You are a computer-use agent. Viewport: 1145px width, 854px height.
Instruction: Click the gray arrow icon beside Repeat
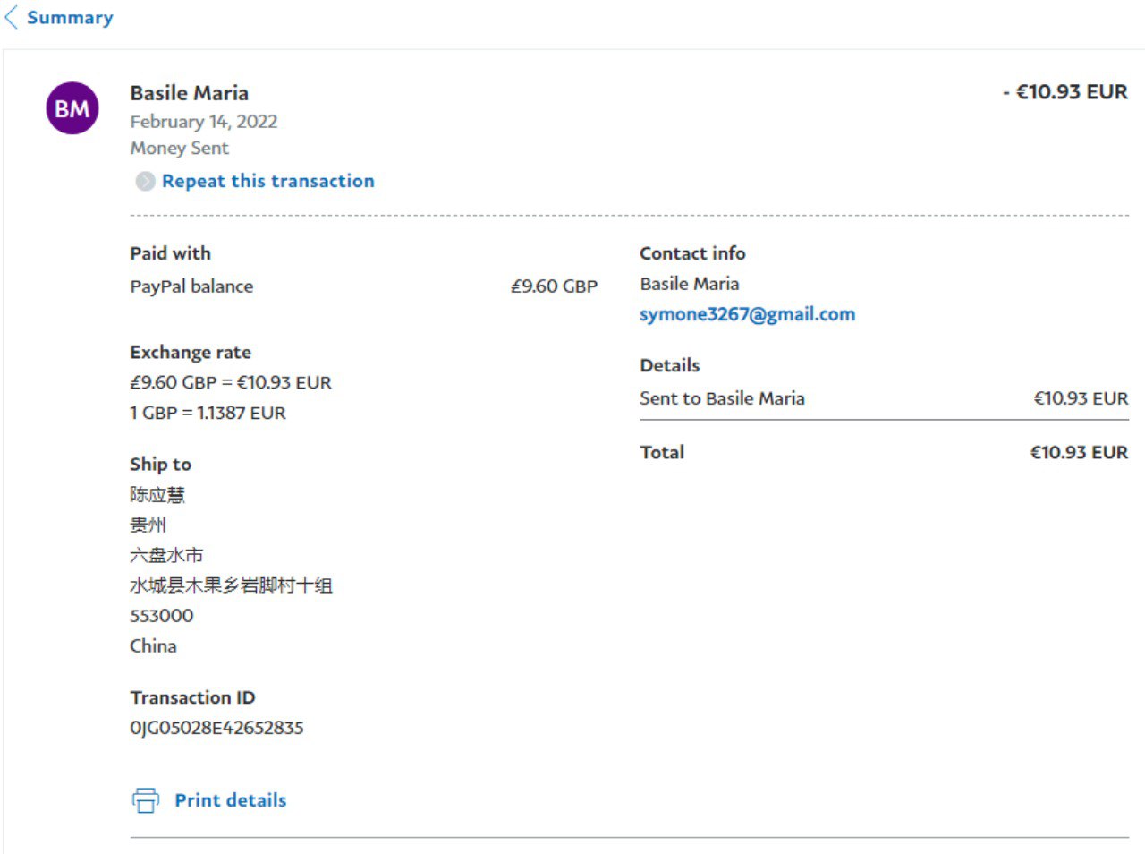click(x=145, y=182)
